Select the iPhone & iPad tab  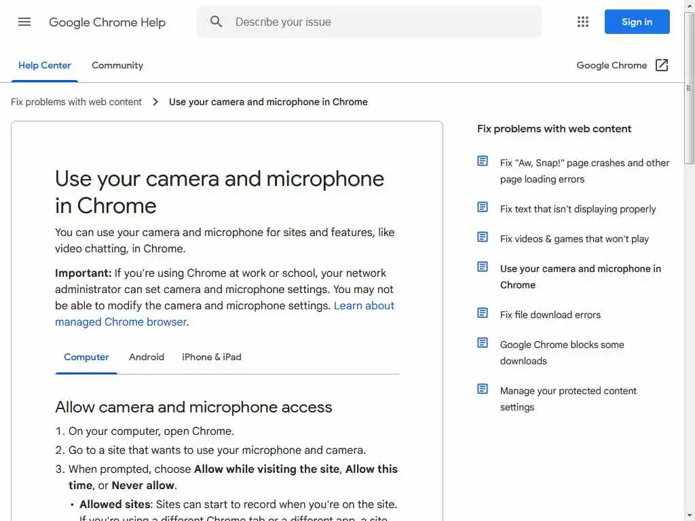(x=212, y=357)
